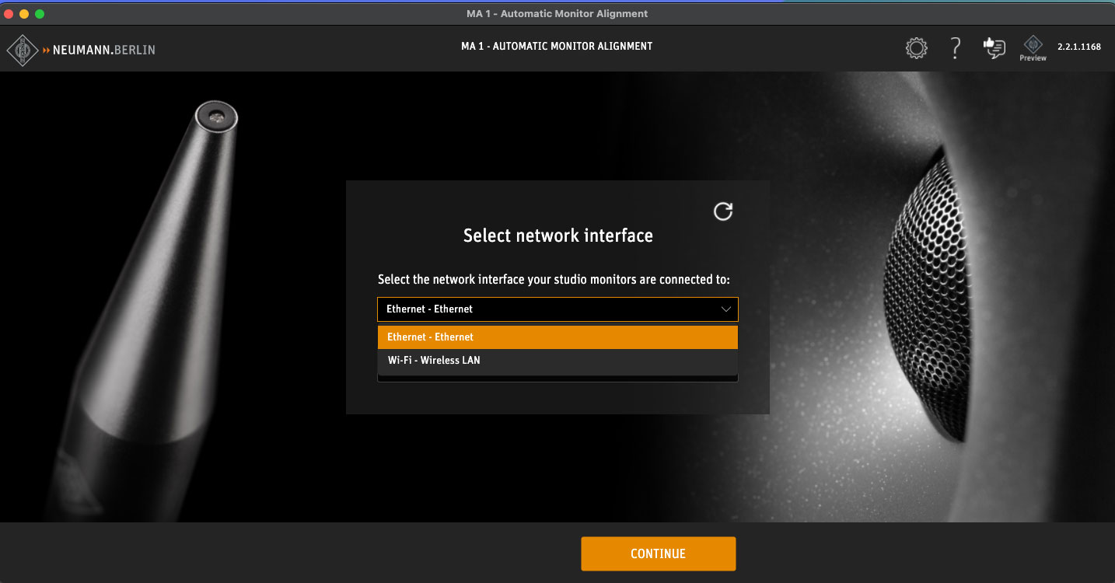Click the Select network interface heading
The height and width of the screenshot is (583, 1115).
(558, 236)
